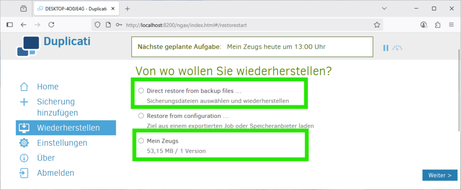Image resolution: width=461 pixels, height=190 pixels.
Task: Click the page vertical scrollbar
Action: tap(459, 90)
